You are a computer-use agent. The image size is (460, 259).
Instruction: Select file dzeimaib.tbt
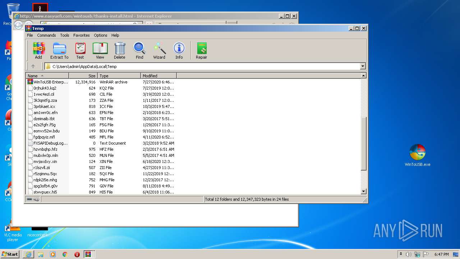[44, 119]
